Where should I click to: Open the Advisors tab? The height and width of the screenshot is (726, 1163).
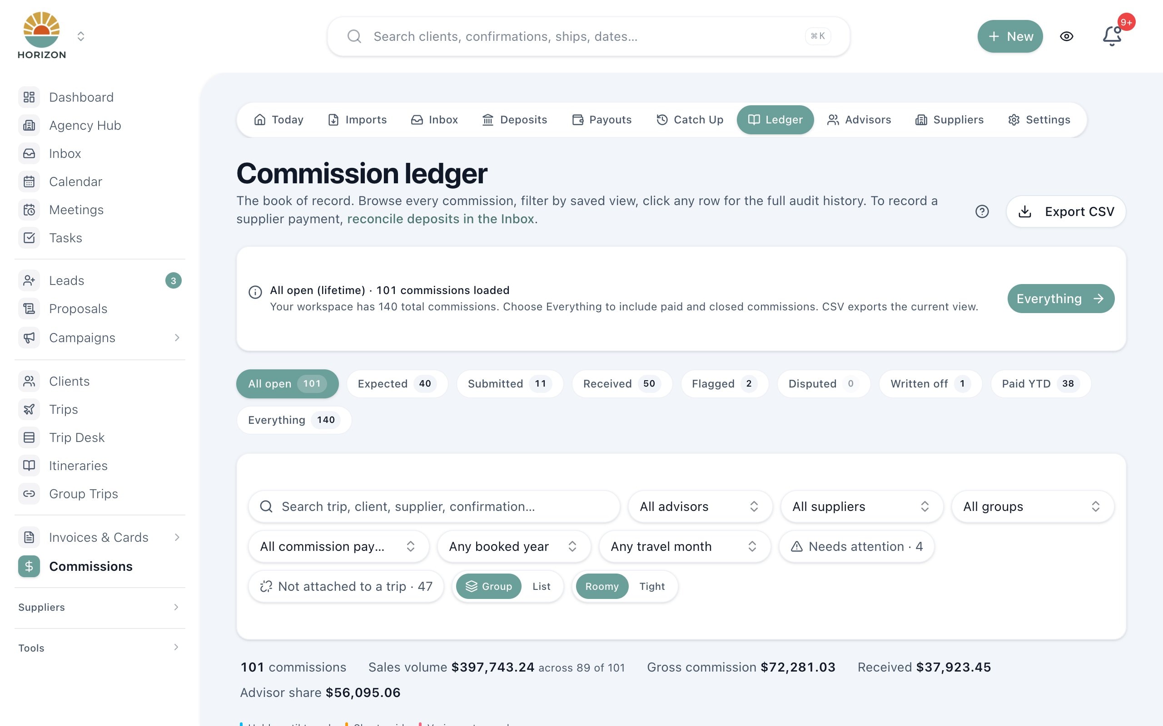point(859,119)
